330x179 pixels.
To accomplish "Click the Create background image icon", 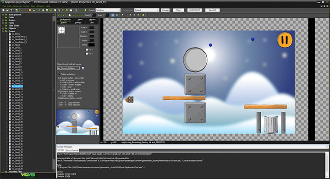I will pos(47,10).
